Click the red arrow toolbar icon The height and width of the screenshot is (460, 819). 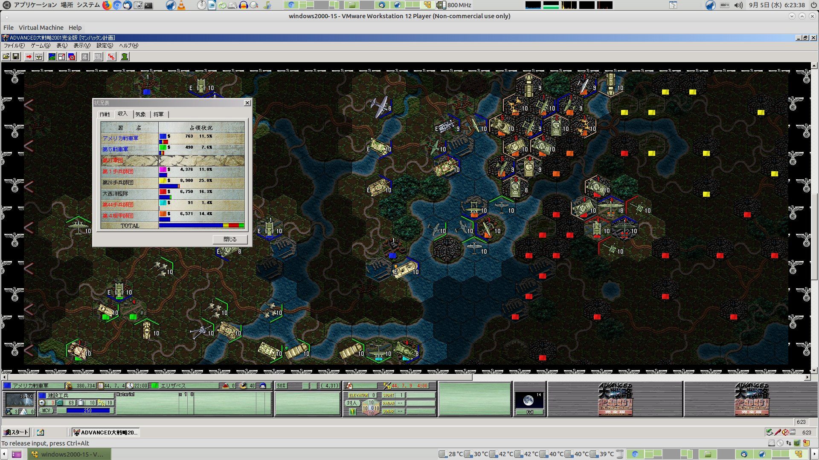point(29,57)
